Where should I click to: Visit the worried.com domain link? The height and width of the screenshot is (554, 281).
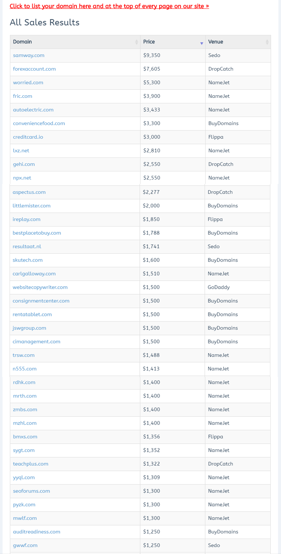pos(28,82)
